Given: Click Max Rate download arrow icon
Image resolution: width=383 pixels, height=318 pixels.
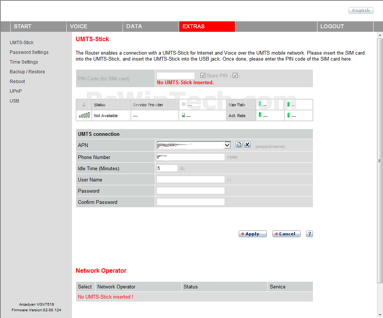Looking at the screenshot, I should [260, 104].
